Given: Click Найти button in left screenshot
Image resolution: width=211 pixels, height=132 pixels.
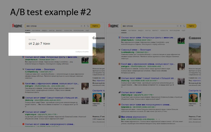Looking at the screenshot, I should point(95,26).
